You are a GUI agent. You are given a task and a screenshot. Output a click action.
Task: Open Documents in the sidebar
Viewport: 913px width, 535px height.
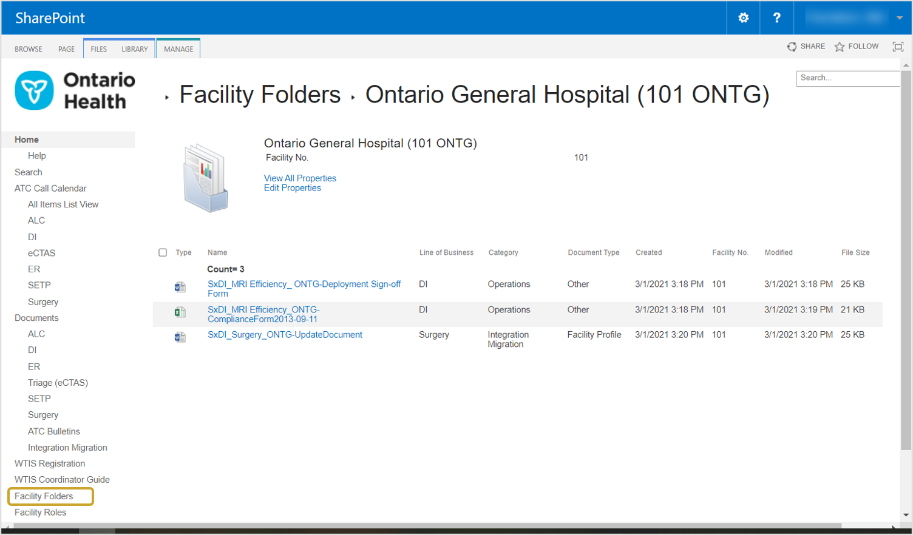[x=36, y=318]
